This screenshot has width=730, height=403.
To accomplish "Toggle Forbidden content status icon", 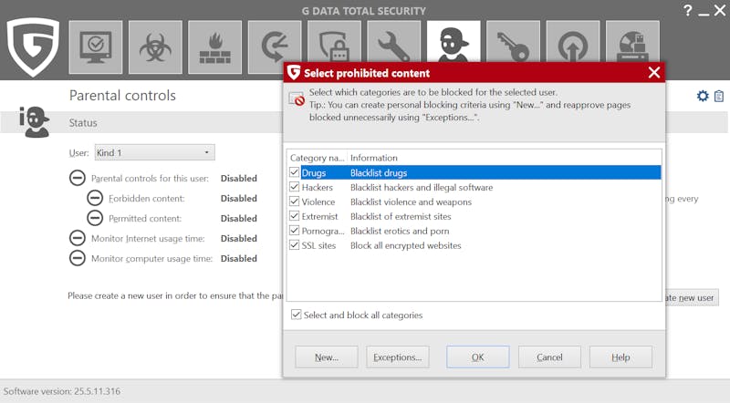I will click(x=95, y=198).
